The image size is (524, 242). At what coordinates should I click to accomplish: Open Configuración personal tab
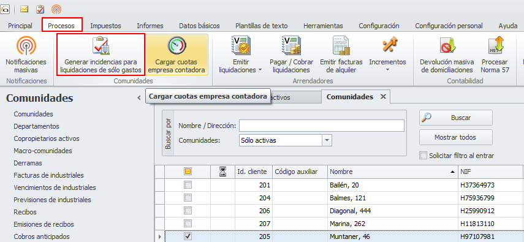449,26
